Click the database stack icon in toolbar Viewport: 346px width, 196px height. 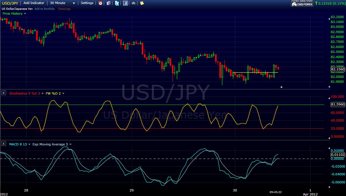108,3
